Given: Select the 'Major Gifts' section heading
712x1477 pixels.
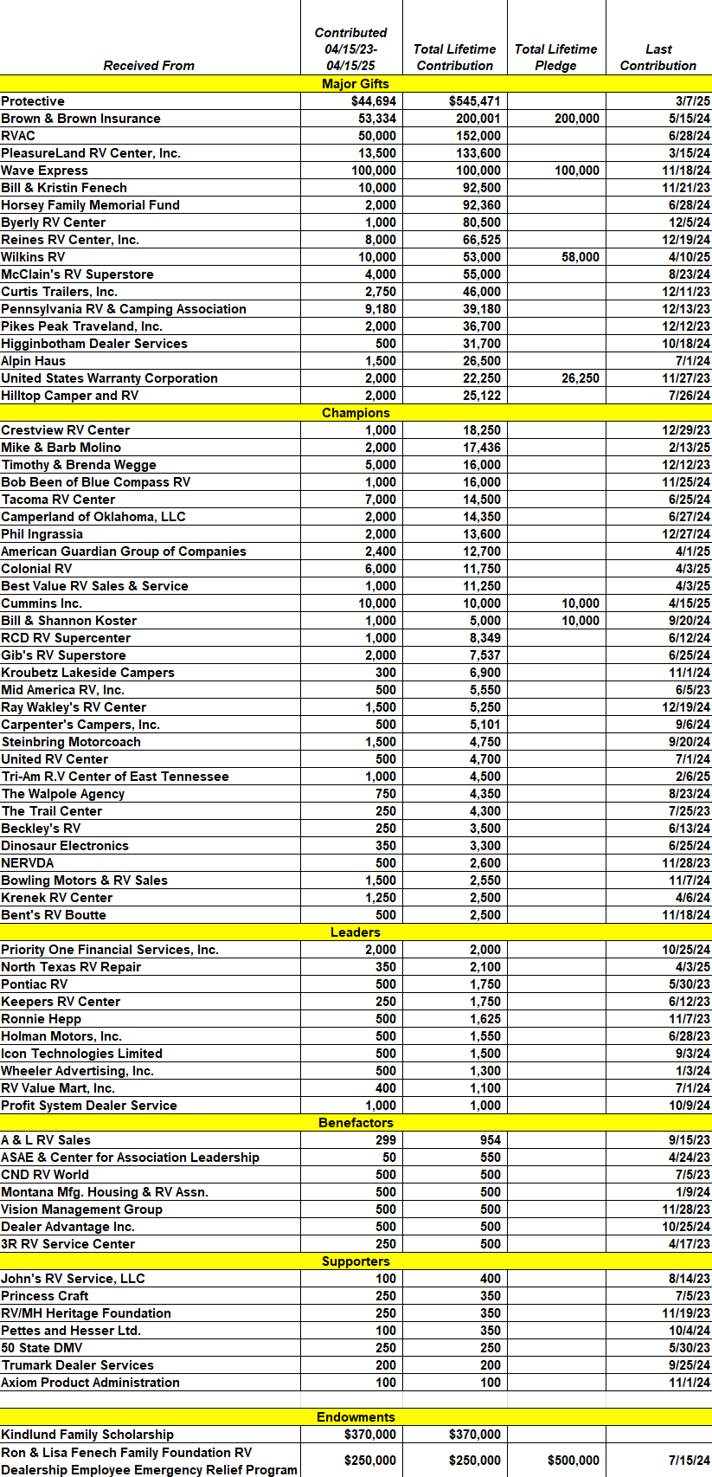Looking at the screenshot, I should pyautogui.click(x=356, y=84).
